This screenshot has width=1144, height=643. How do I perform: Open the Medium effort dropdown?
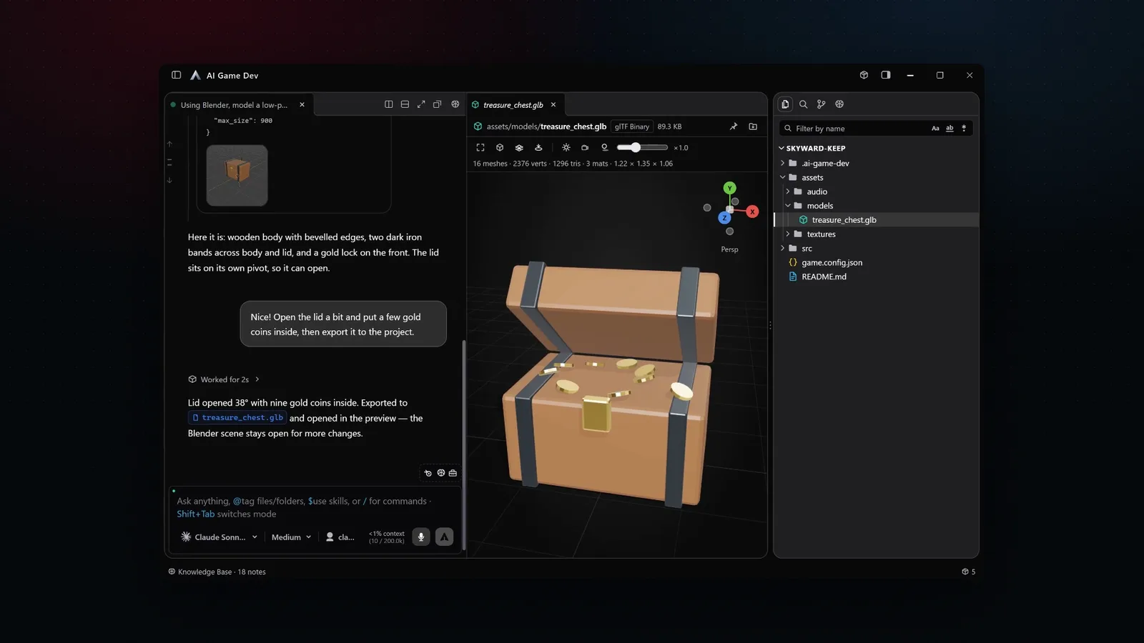click(291, 537)
